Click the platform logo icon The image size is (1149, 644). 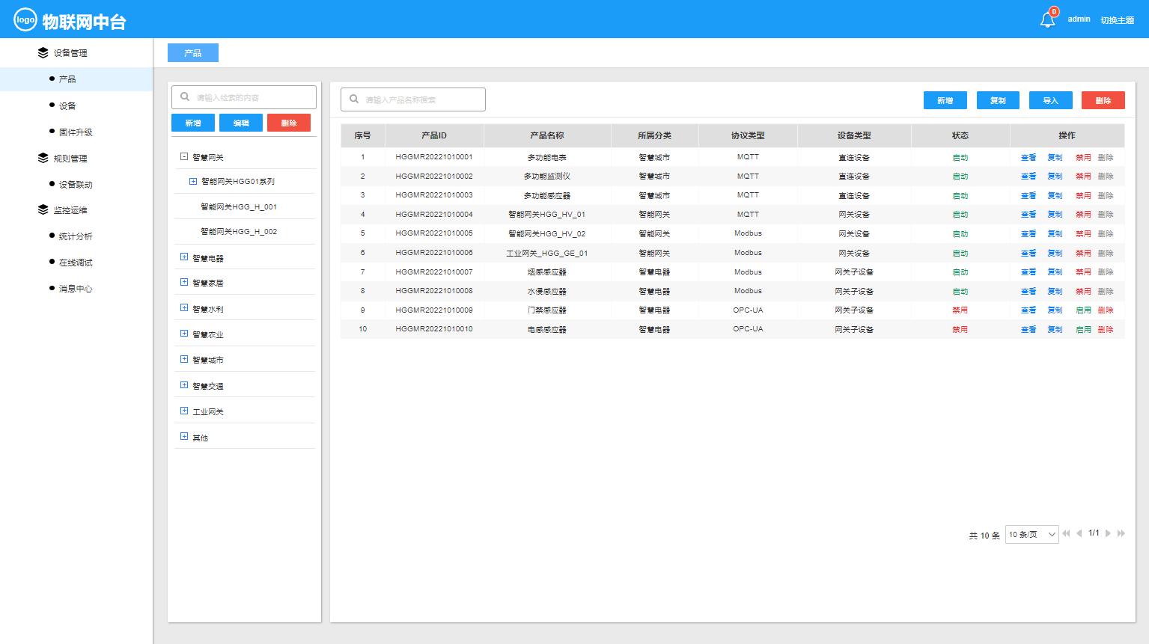[x=26, y=19]
